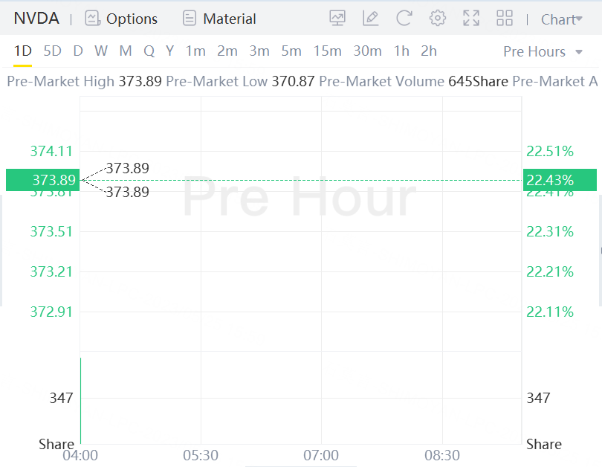This screenshot has width=602, height=467.
Task: Select the drawing pencil tool
Action: [x=370, y=19]
